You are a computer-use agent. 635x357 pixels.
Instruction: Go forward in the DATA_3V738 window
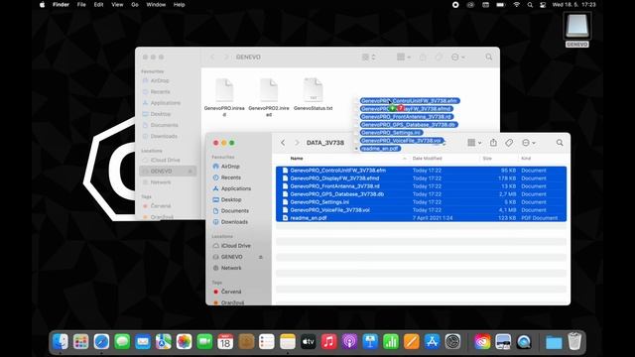297,143
